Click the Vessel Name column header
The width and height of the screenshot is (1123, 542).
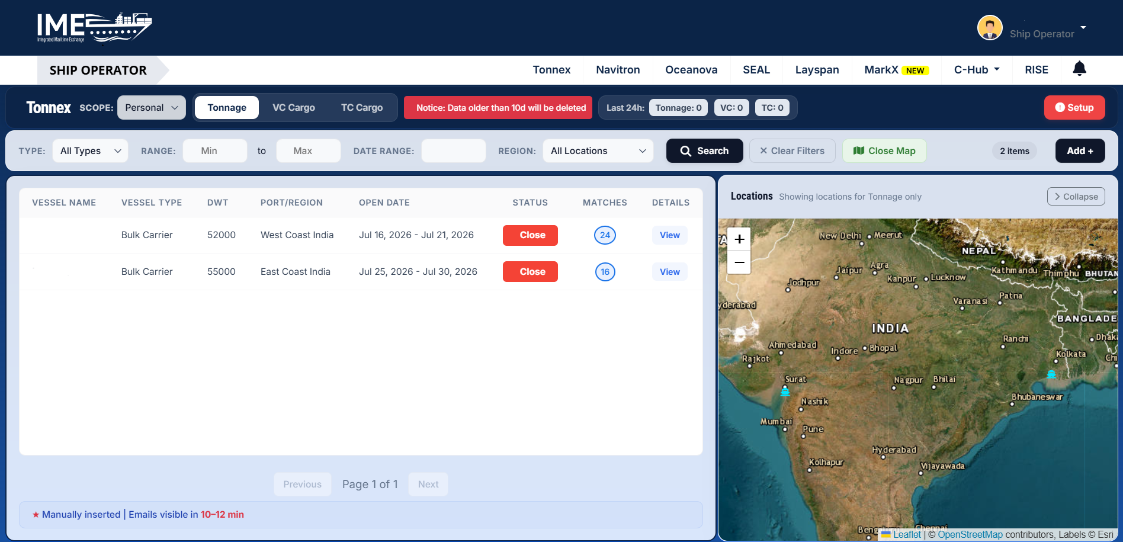[64, 203]
